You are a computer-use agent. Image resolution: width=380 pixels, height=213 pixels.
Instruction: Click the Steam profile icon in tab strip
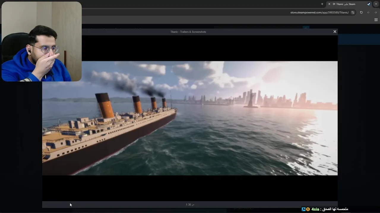(369, 4)
